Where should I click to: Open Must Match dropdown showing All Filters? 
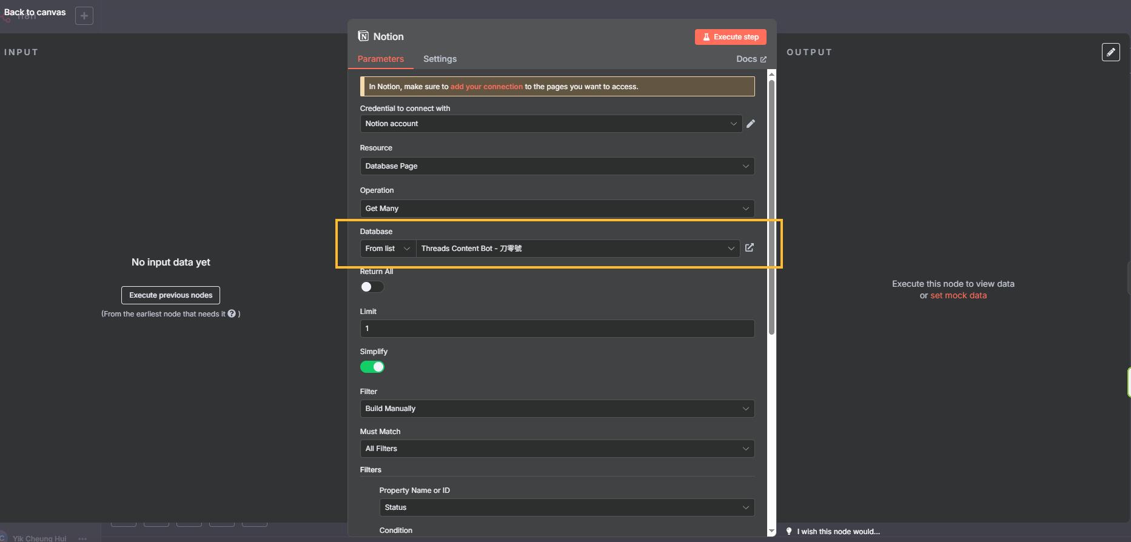click(x=557, y=449)
